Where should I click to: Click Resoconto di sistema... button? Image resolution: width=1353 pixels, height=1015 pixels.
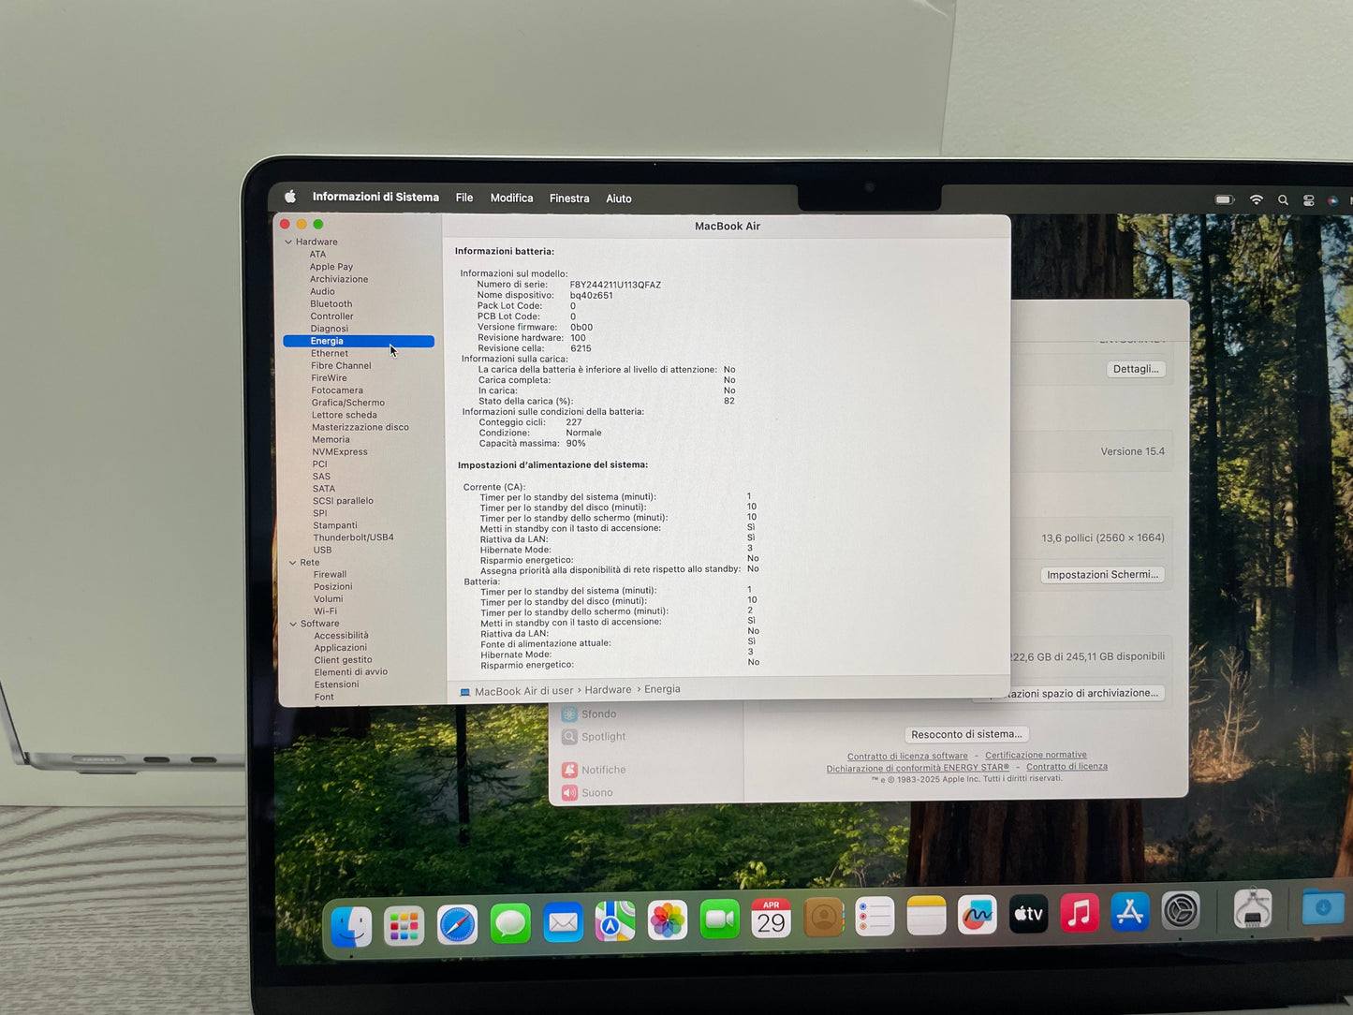(966, 734)
